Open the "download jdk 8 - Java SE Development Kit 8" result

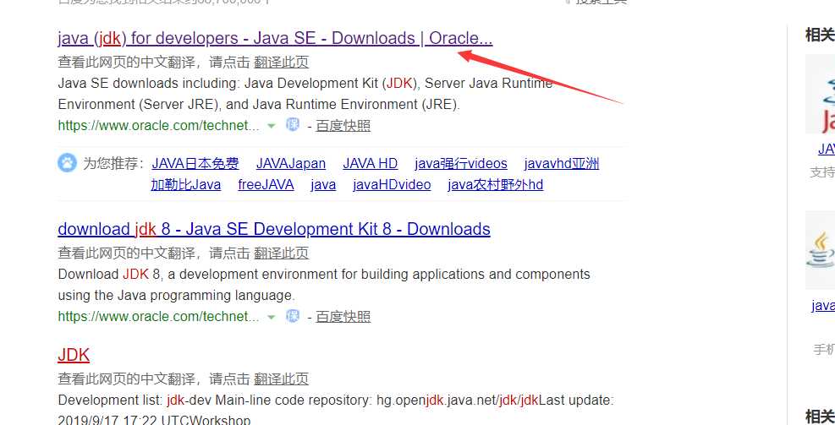[274, 229]
